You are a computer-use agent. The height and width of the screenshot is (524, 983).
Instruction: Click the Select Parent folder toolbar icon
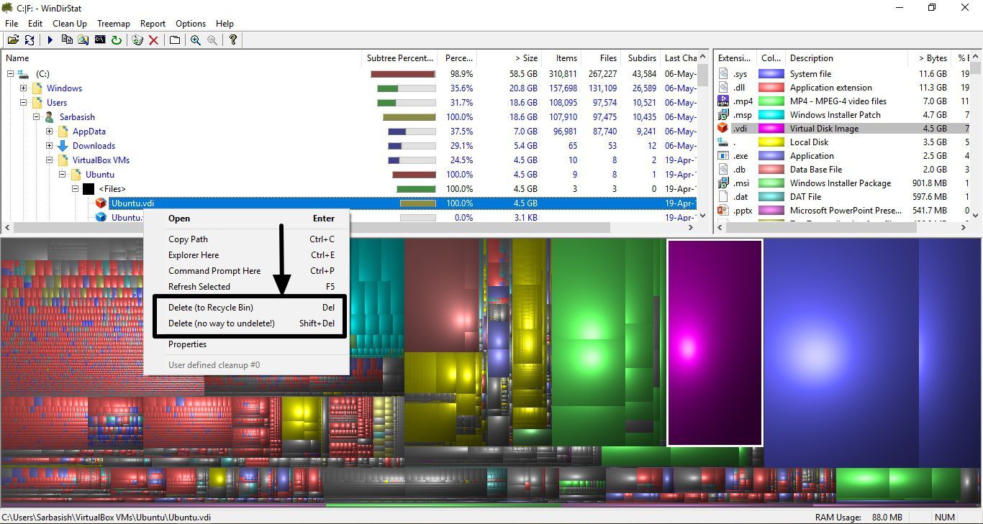coord(175,40)
